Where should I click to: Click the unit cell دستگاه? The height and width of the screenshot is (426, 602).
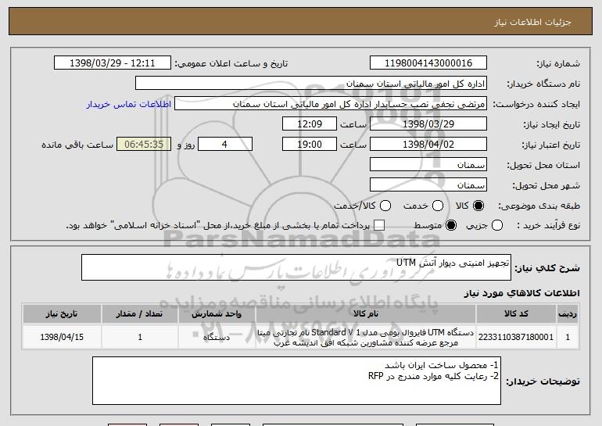coord(217,337)
